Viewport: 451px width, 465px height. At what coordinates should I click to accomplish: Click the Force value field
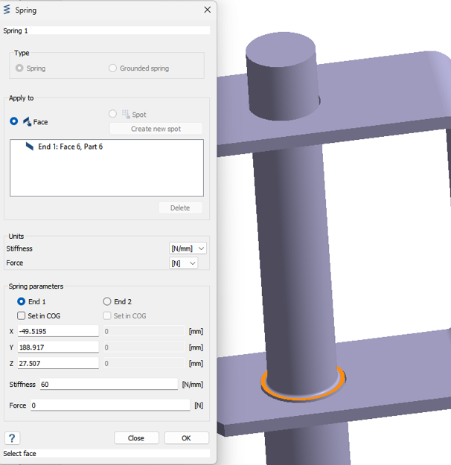point(110,405)
